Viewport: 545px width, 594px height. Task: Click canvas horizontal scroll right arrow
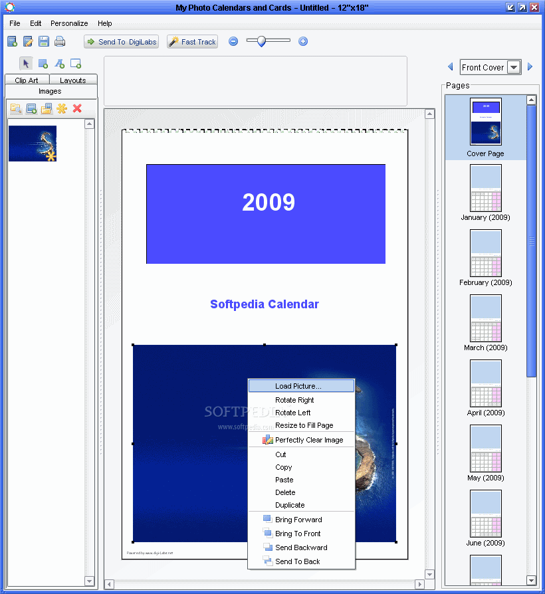click(x=419, y=584)
